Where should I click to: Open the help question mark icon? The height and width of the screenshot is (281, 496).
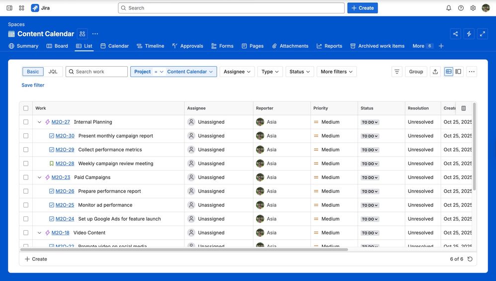pyautogui.click(x=461, y=8)
